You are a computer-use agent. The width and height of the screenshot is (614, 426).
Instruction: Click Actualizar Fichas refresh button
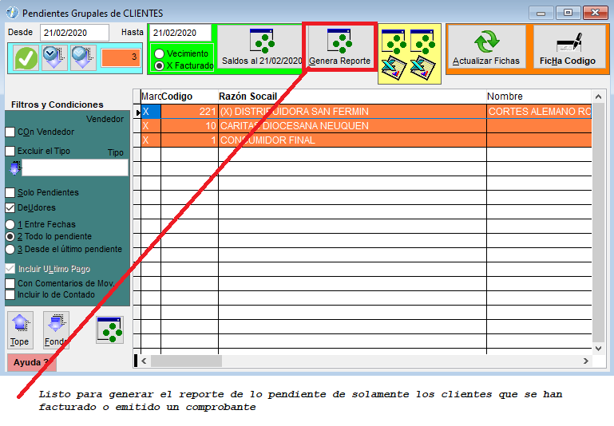486,47
